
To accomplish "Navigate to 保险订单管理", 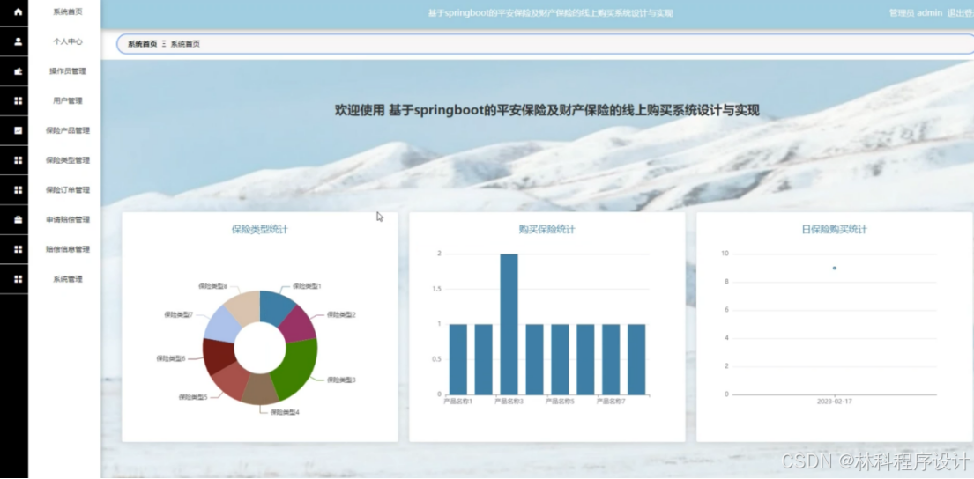I will [67, 190].
